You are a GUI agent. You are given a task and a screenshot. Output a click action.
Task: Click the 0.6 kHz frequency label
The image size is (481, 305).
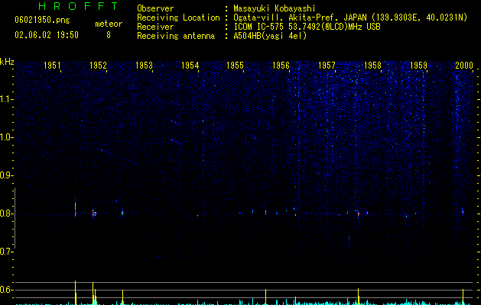7,290
